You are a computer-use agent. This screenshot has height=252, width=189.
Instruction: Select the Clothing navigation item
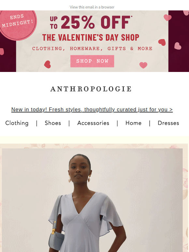17,123
